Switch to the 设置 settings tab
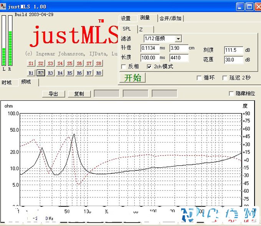 click(127, 18)
